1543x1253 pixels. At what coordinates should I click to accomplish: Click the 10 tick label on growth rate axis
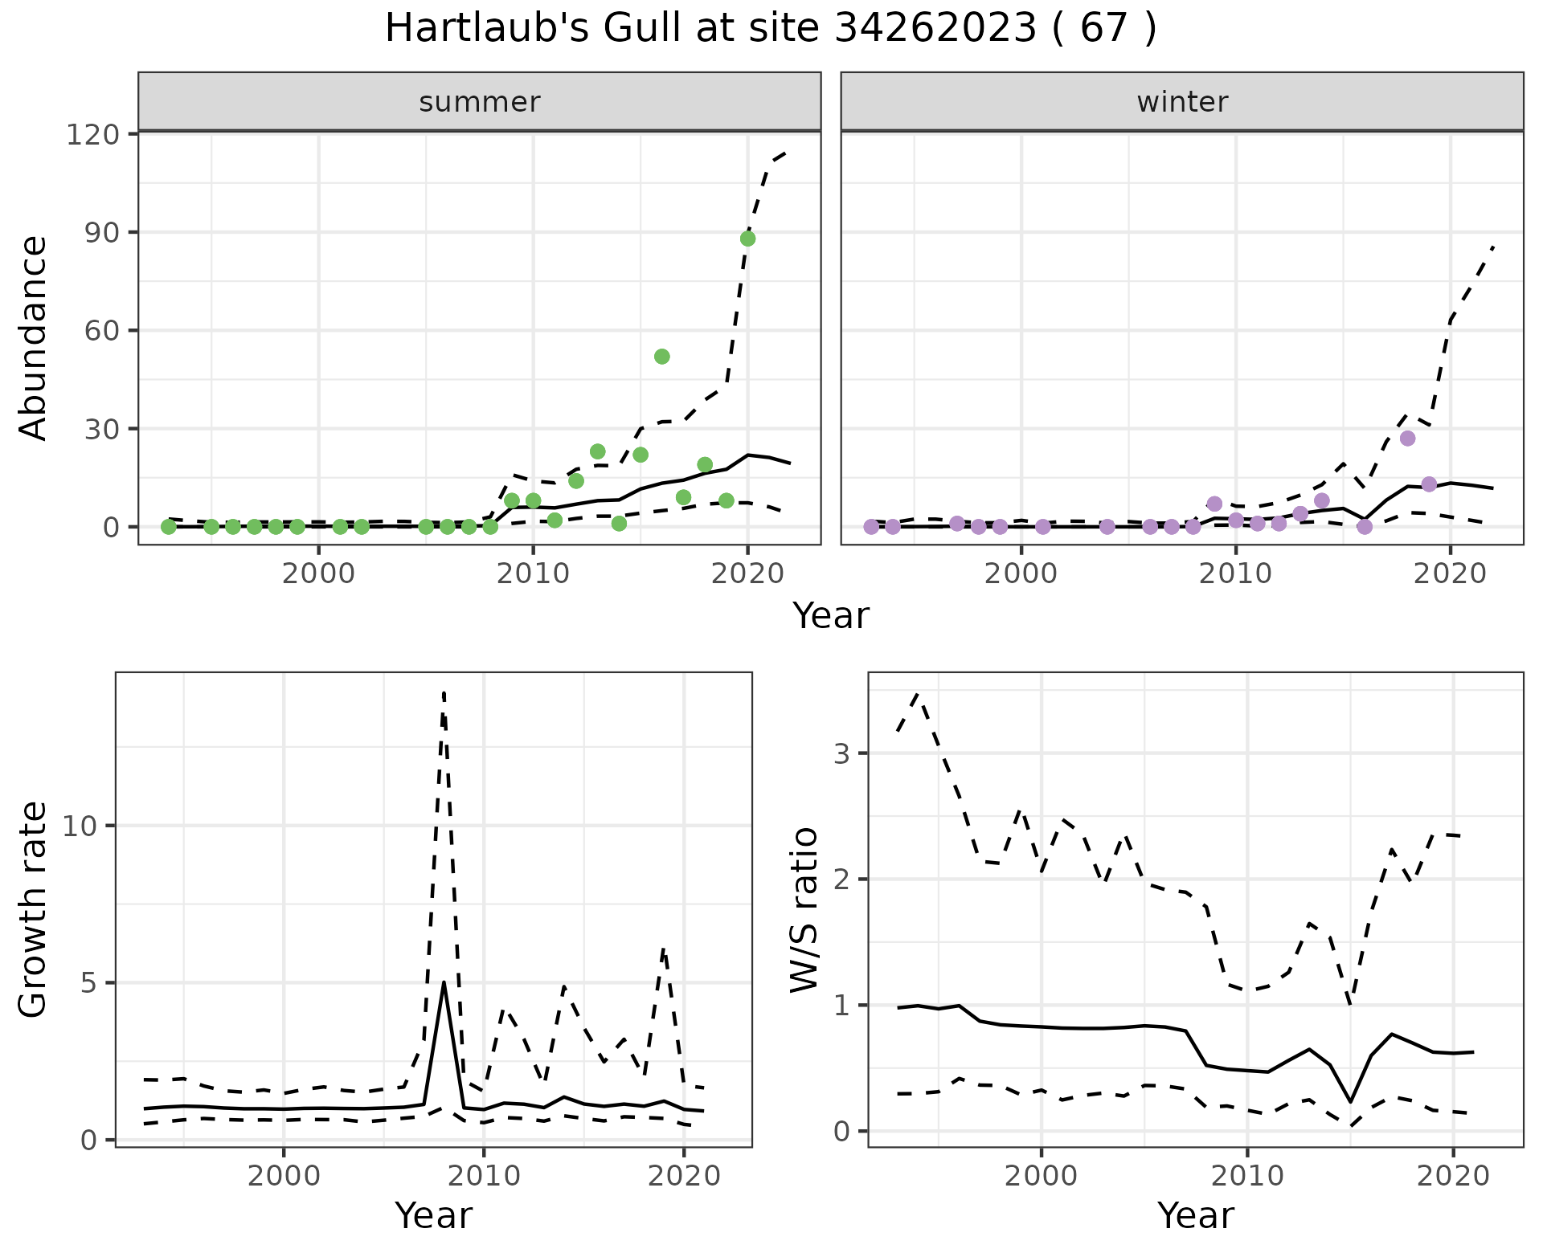(x=80, y=826)
